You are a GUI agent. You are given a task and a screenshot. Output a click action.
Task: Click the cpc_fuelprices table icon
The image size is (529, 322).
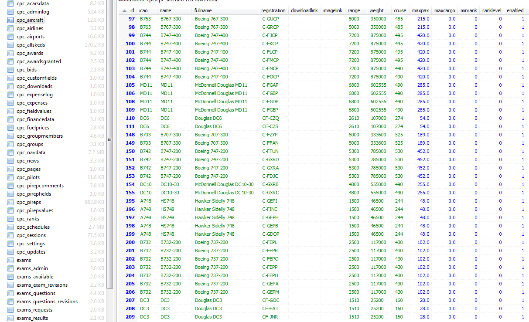pyautogui.click(x=11, y=128)
